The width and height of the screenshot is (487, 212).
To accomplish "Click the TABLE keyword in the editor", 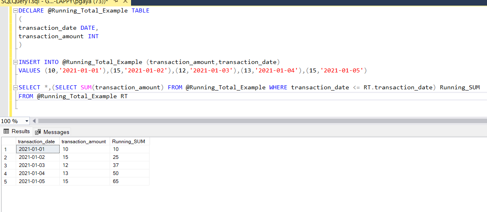I will pos(141,11).
